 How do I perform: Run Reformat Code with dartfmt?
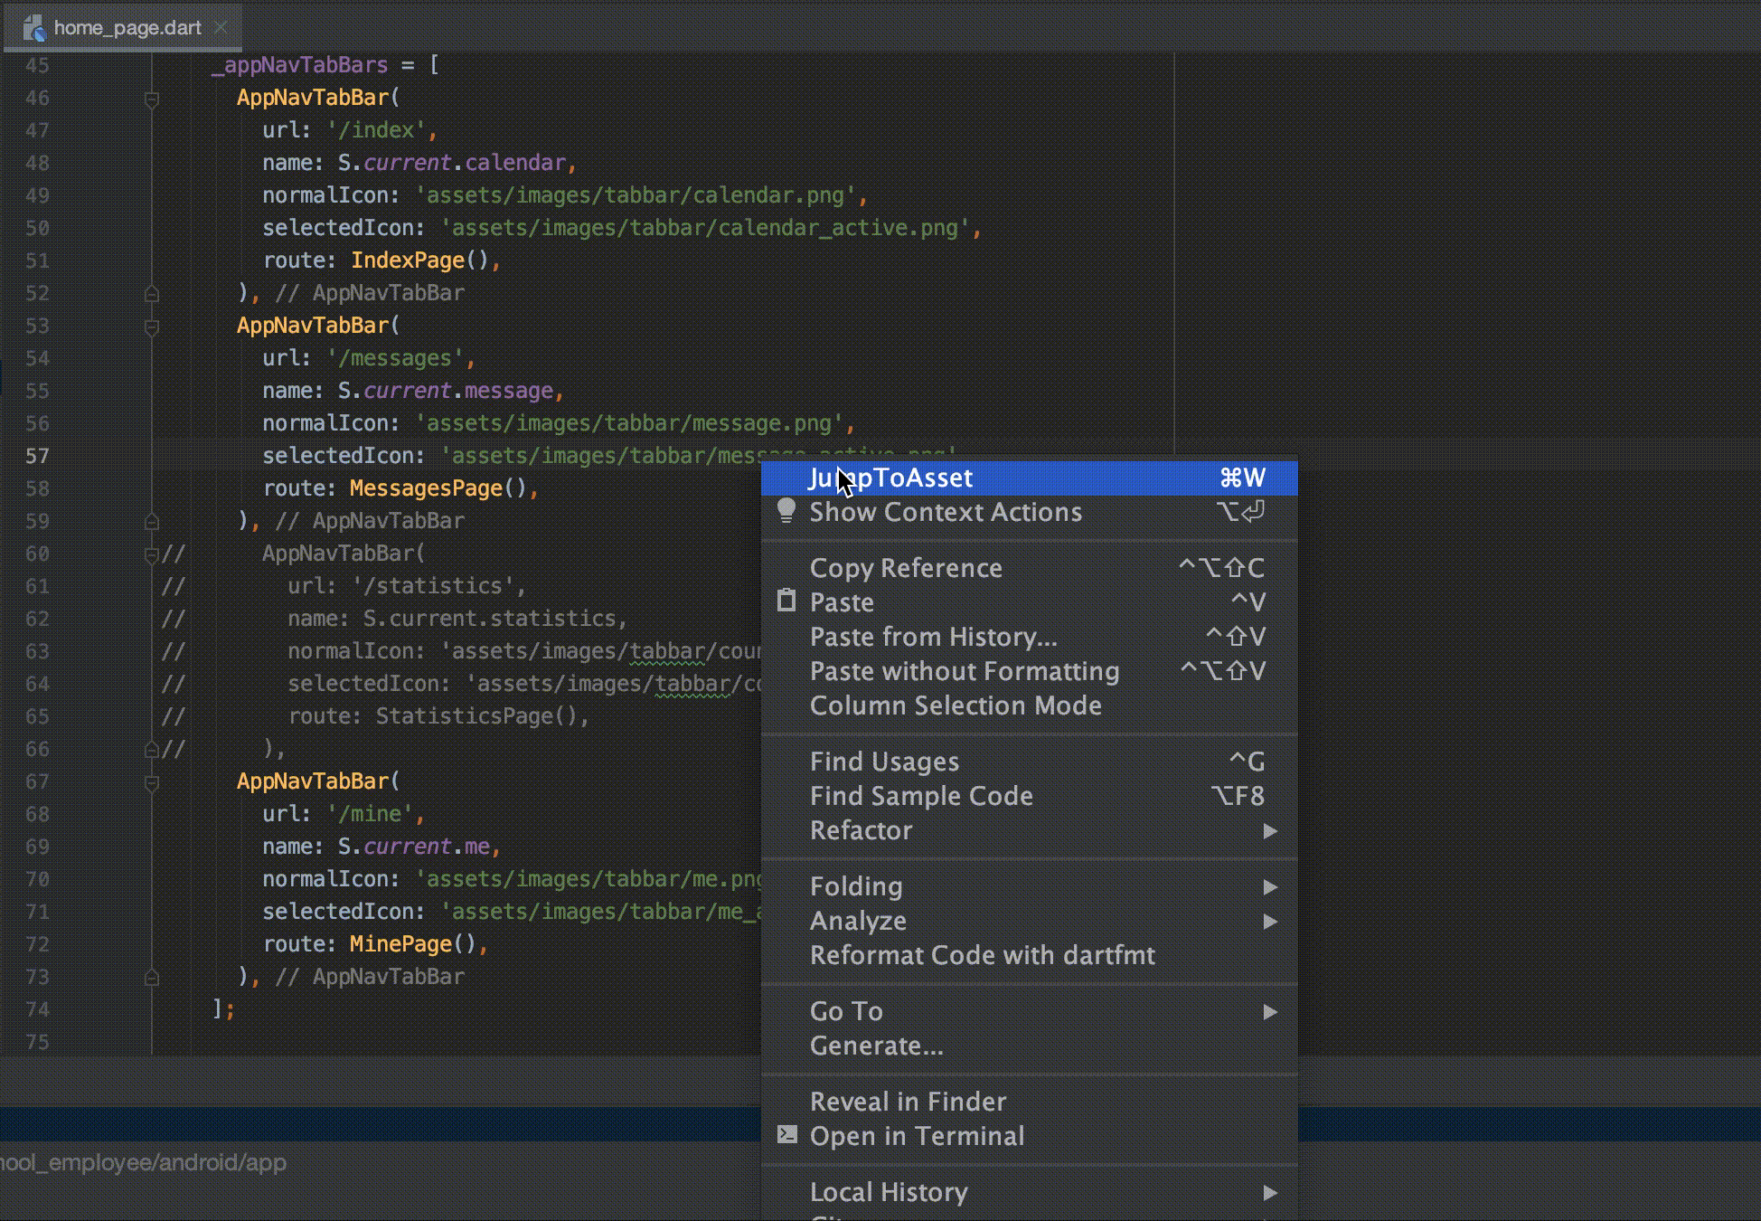[x=982, y=955]
